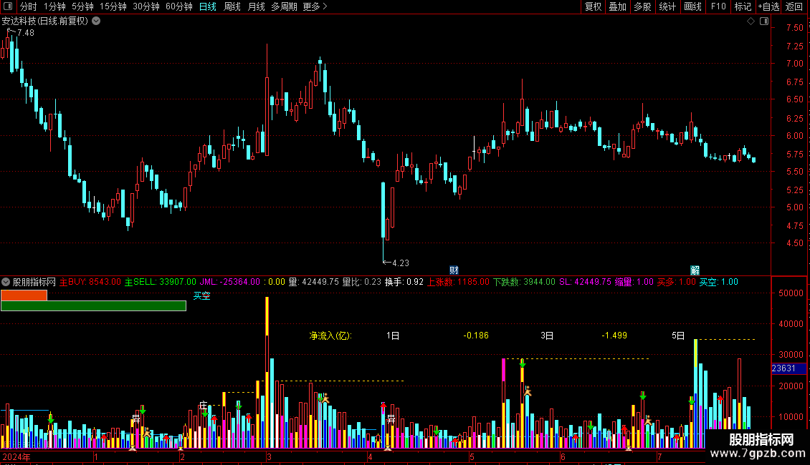Screen dimensions: 810x465
Task: Click the 7.48 high price label
Action: click(x=26, y=33)
